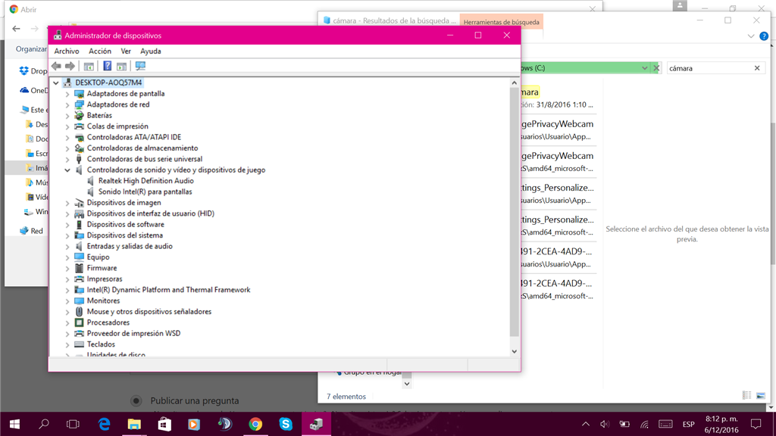Open File Explorer from the taskbar
The image size is (776, 436).
point(134,424)
